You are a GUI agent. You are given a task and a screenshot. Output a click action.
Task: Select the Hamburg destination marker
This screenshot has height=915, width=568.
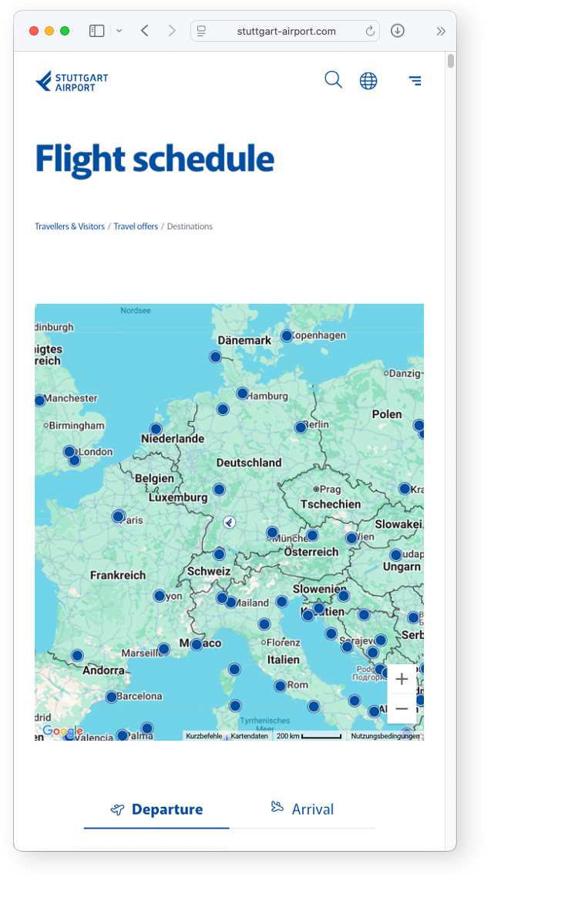[x=243, y=393]
